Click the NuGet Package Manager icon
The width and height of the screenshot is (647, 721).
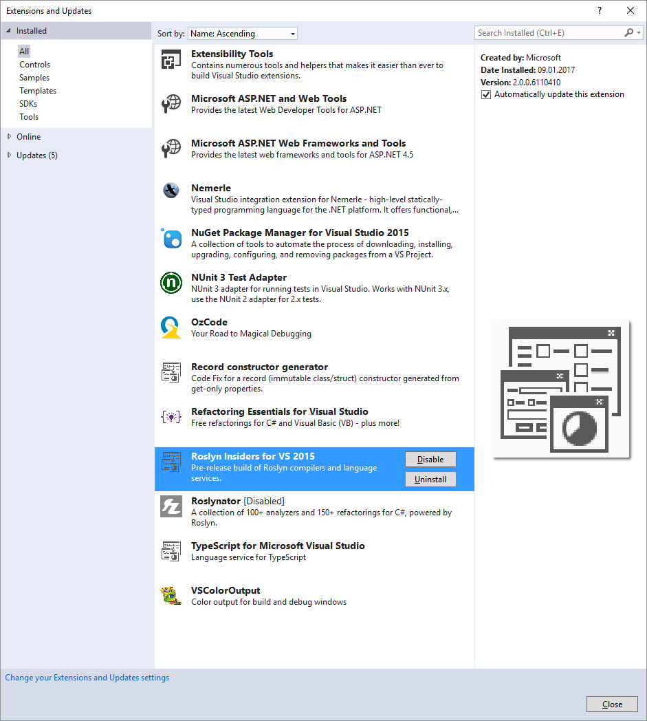(x=171, y=238)
